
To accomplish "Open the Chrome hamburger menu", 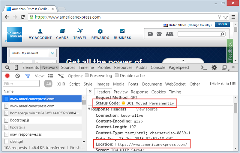I will (233, 17).
